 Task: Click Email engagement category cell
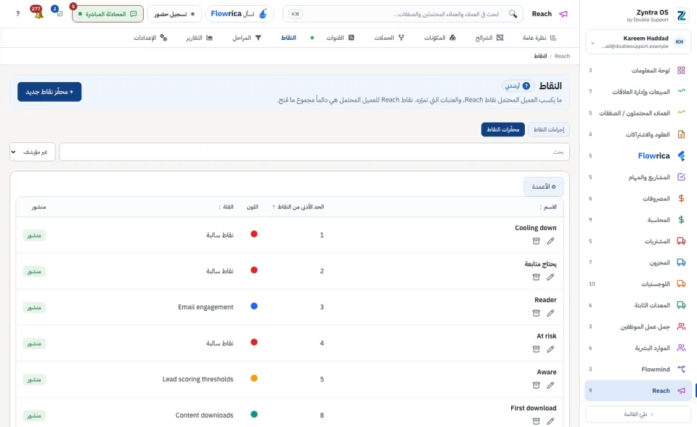(205, 307)
